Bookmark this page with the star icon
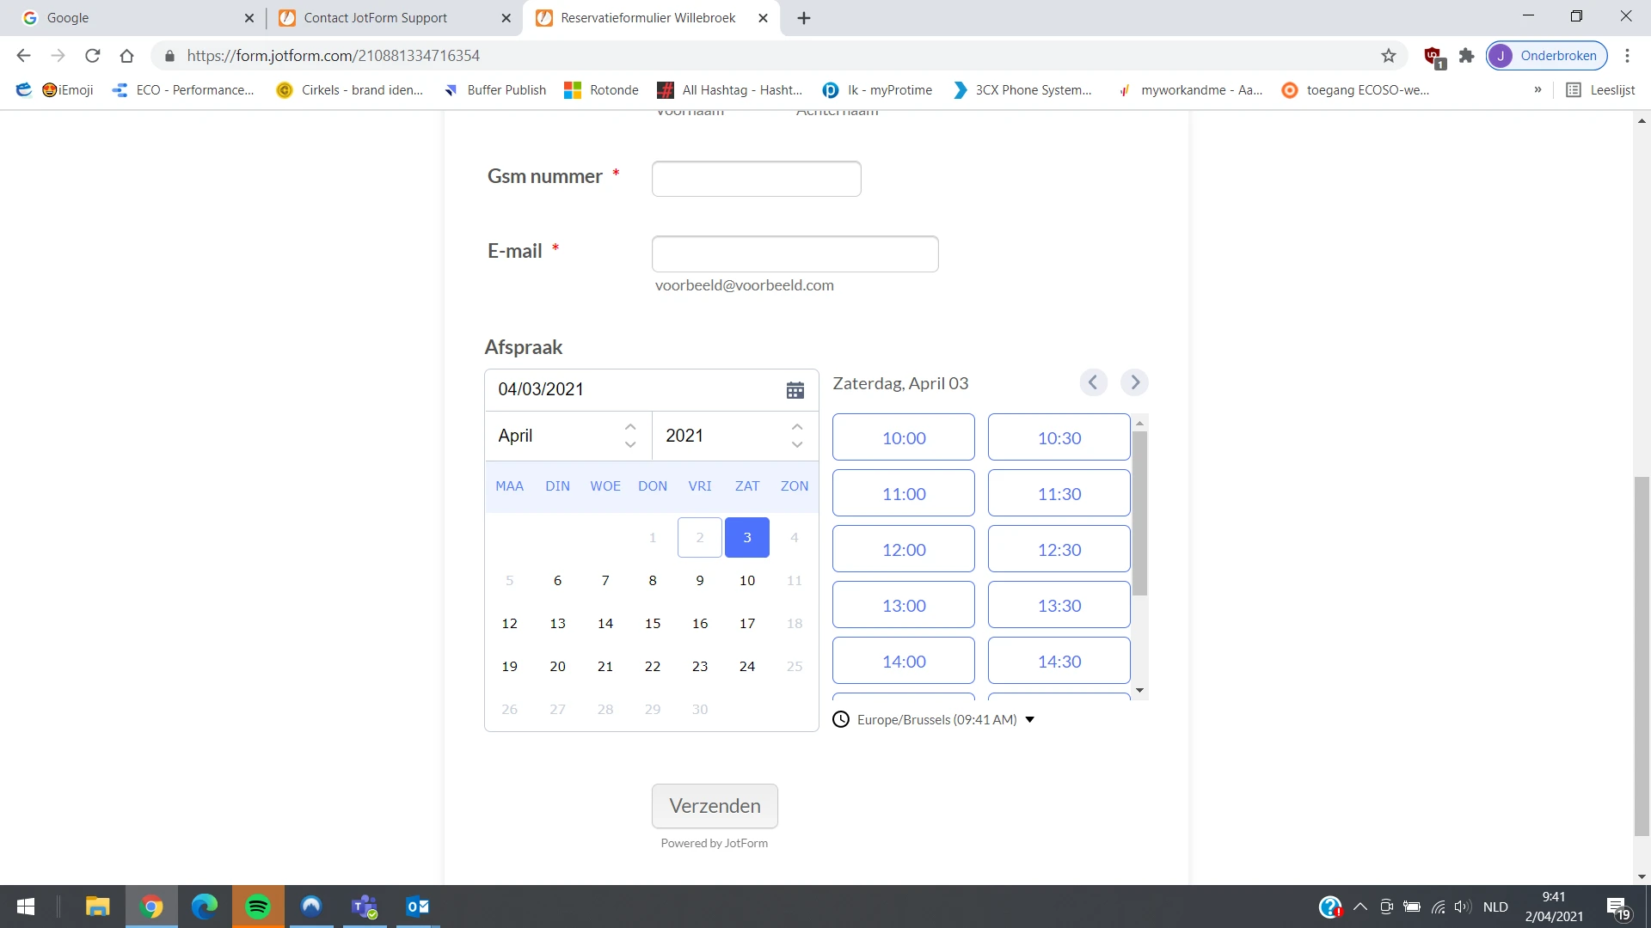 (x=1389, y=55)
